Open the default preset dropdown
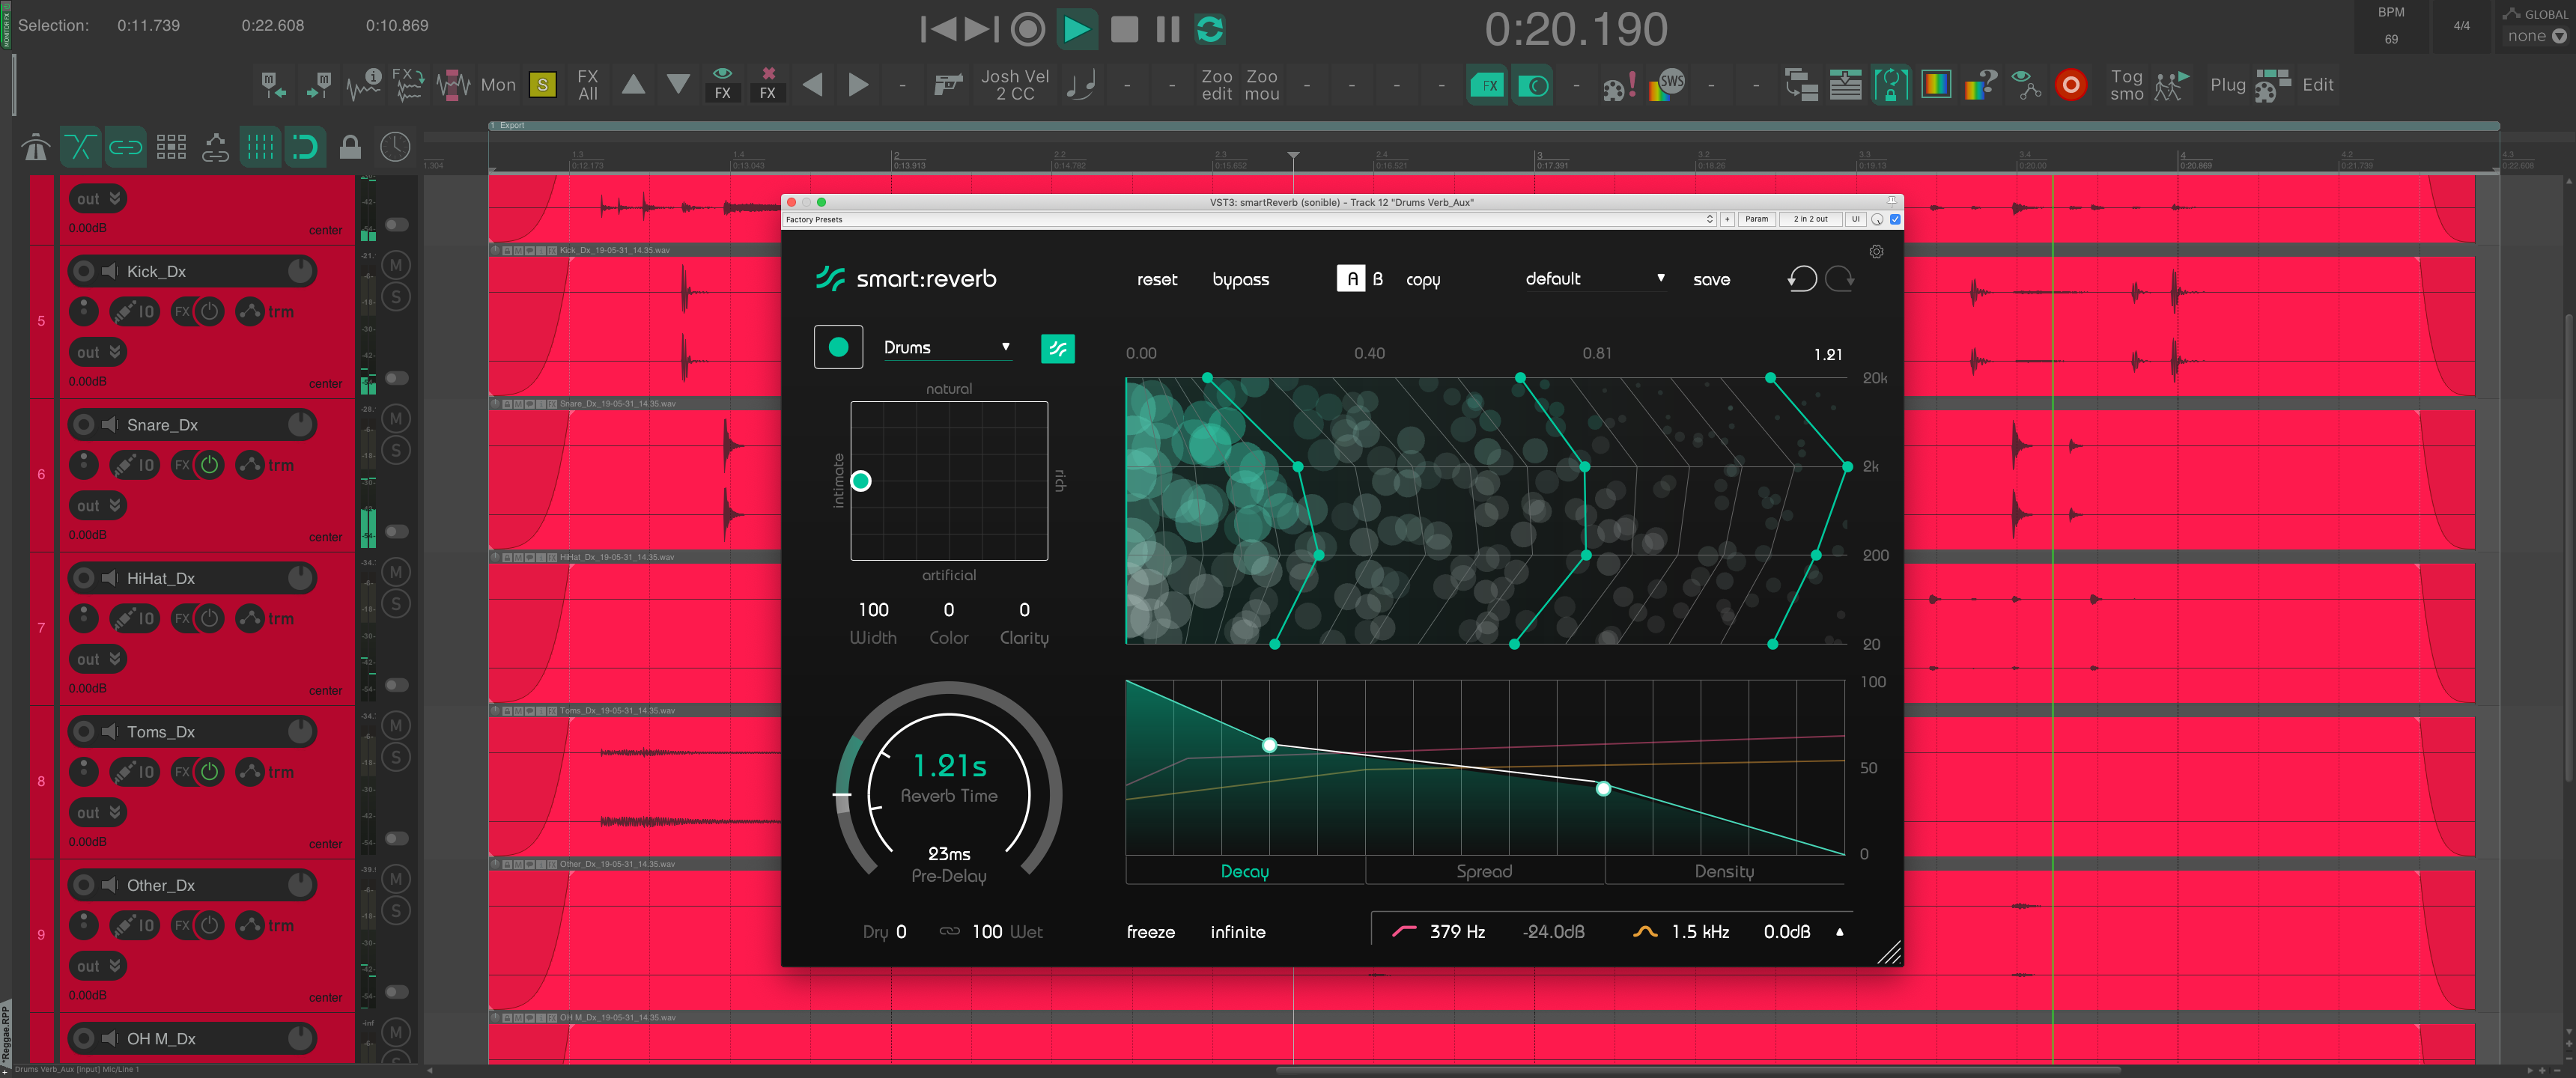Image resolution: width=2576 pixels, height=1078 pixels. pos(1594,279)
